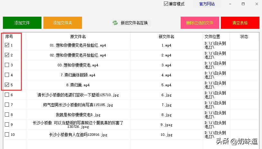Check the row 10 checkbox
The width and height of the screenshot is (262, 149).
point(7,134)
